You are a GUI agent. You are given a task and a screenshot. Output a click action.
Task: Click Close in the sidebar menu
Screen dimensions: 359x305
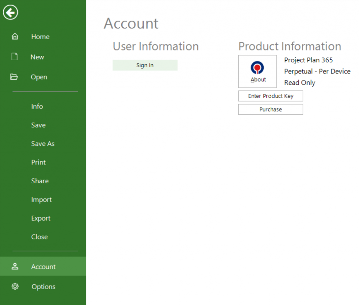point(39,237)
